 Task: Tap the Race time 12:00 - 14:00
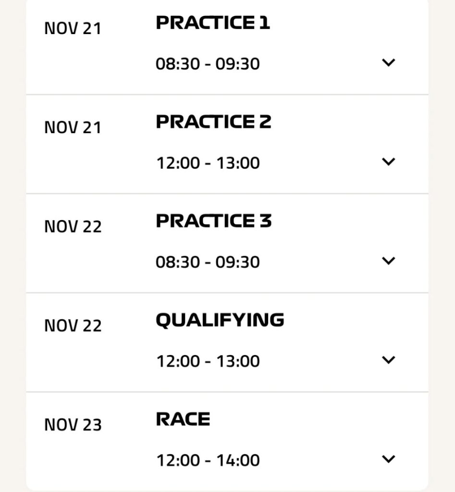(x=208, y=460)
